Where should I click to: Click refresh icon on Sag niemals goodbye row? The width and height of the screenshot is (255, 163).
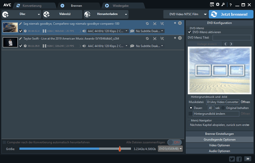coord(147,24)
